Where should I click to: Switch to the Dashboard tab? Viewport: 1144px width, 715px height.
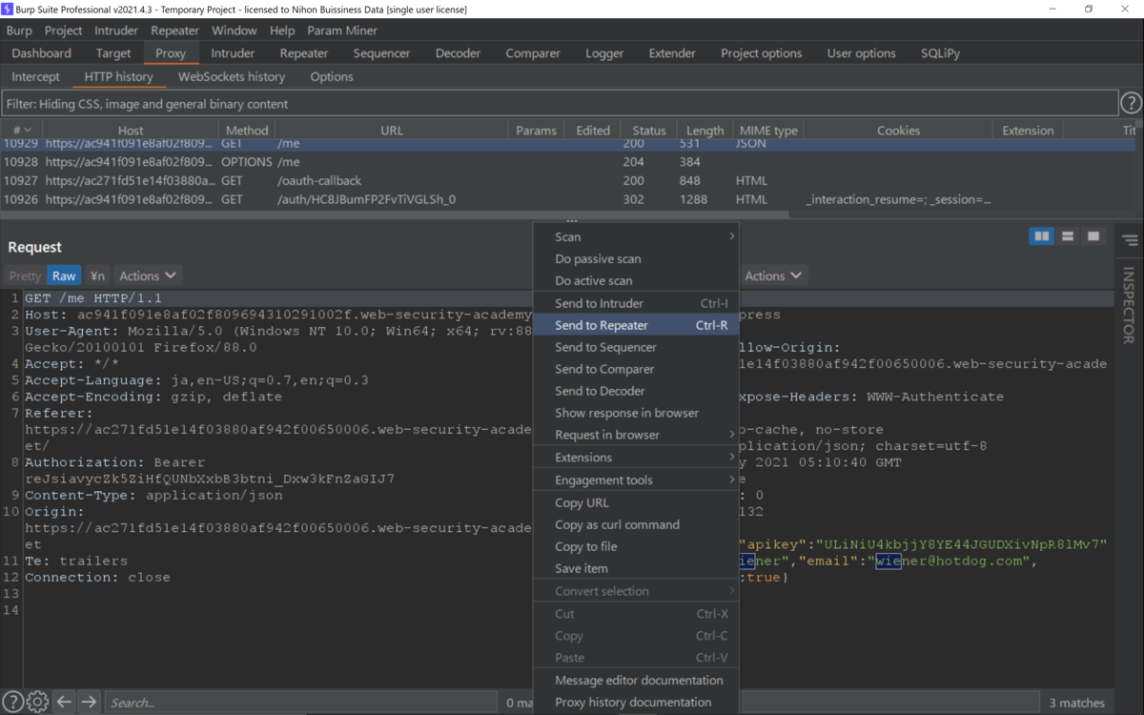point(42,53)
